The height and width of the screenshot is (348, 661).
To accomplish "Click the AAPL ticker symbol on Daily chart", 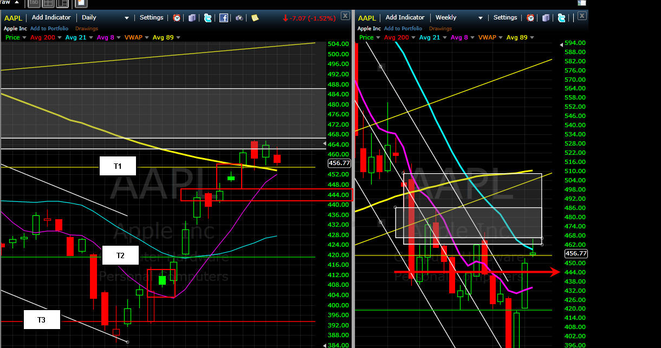I will [14, 18].
